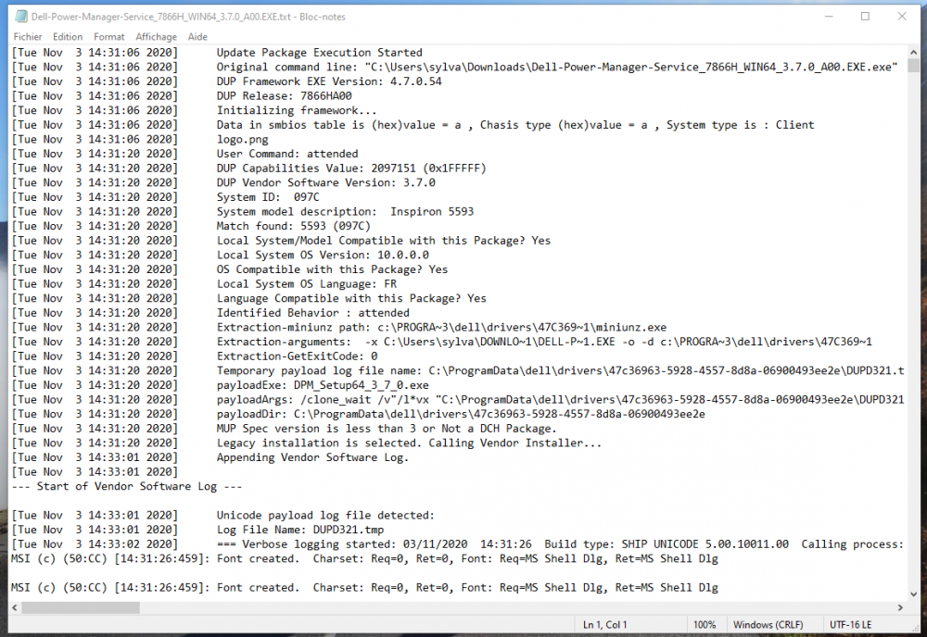This screenshot has height=637, width=927.
Task: Minimize the Bloc-notes window
Action: pos(829,17)
